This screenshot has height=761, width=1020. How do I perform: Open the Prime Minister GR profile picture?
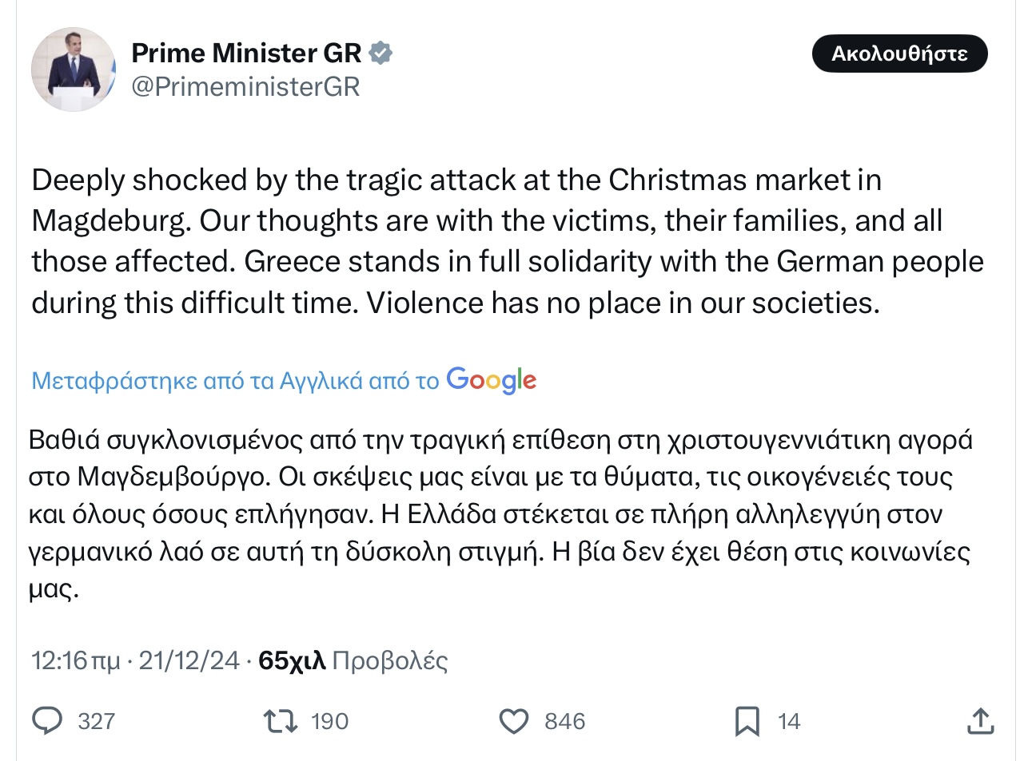[74, 69]
